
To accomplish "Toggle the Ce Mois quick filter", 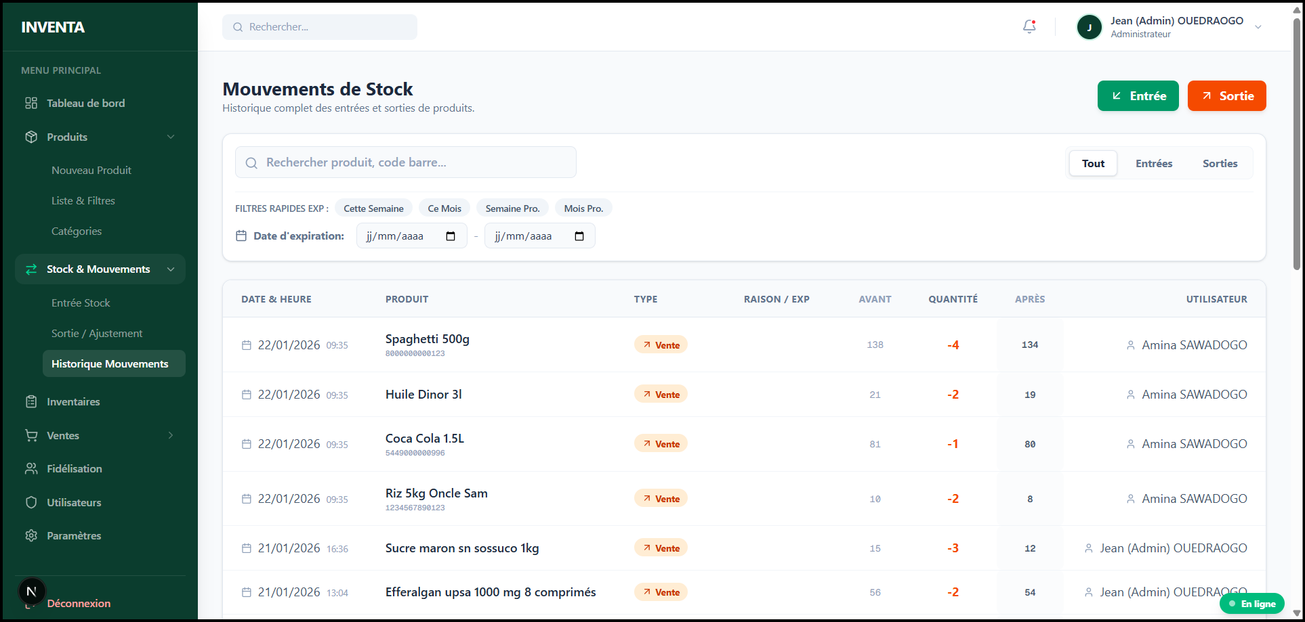I will (x=444, y=208).
